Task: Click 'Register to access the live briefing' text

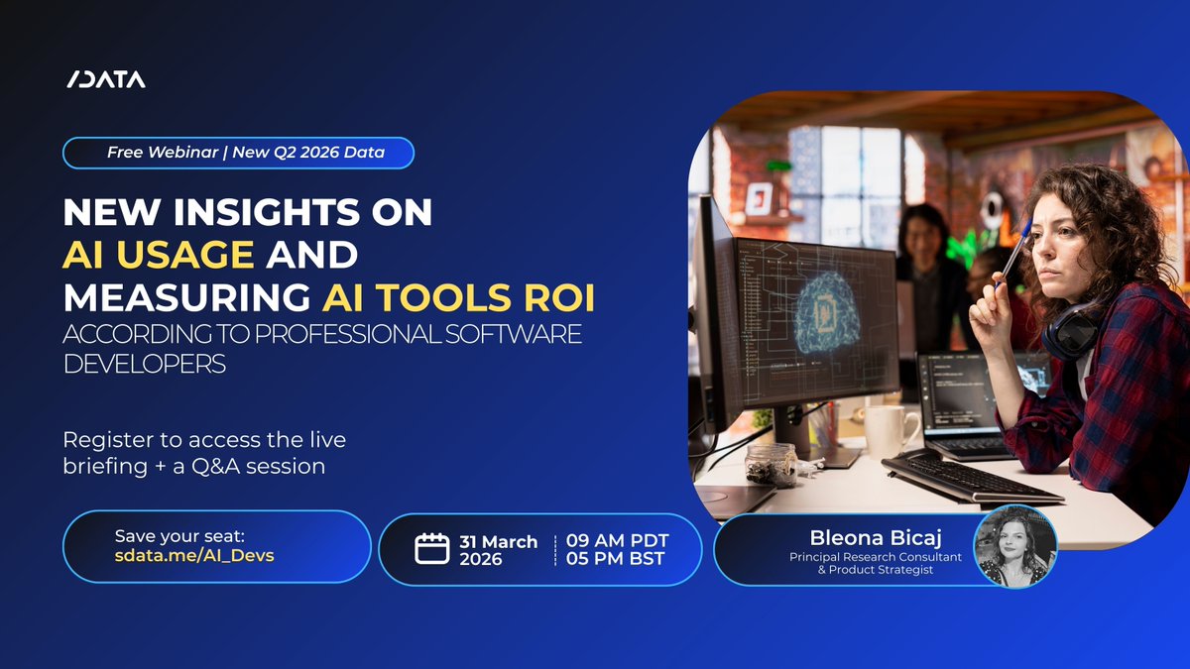Action: click(204, 452)
